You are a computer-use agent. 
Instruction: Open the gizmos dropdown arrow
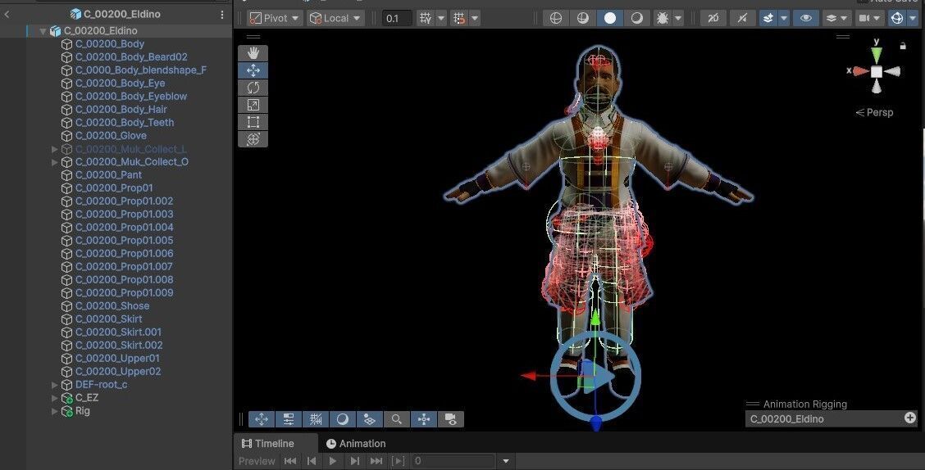[x=913, y=18]
